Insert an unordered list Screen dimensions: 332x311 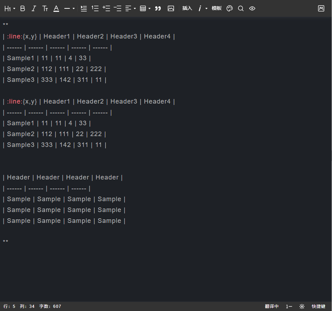coord(84,8)
